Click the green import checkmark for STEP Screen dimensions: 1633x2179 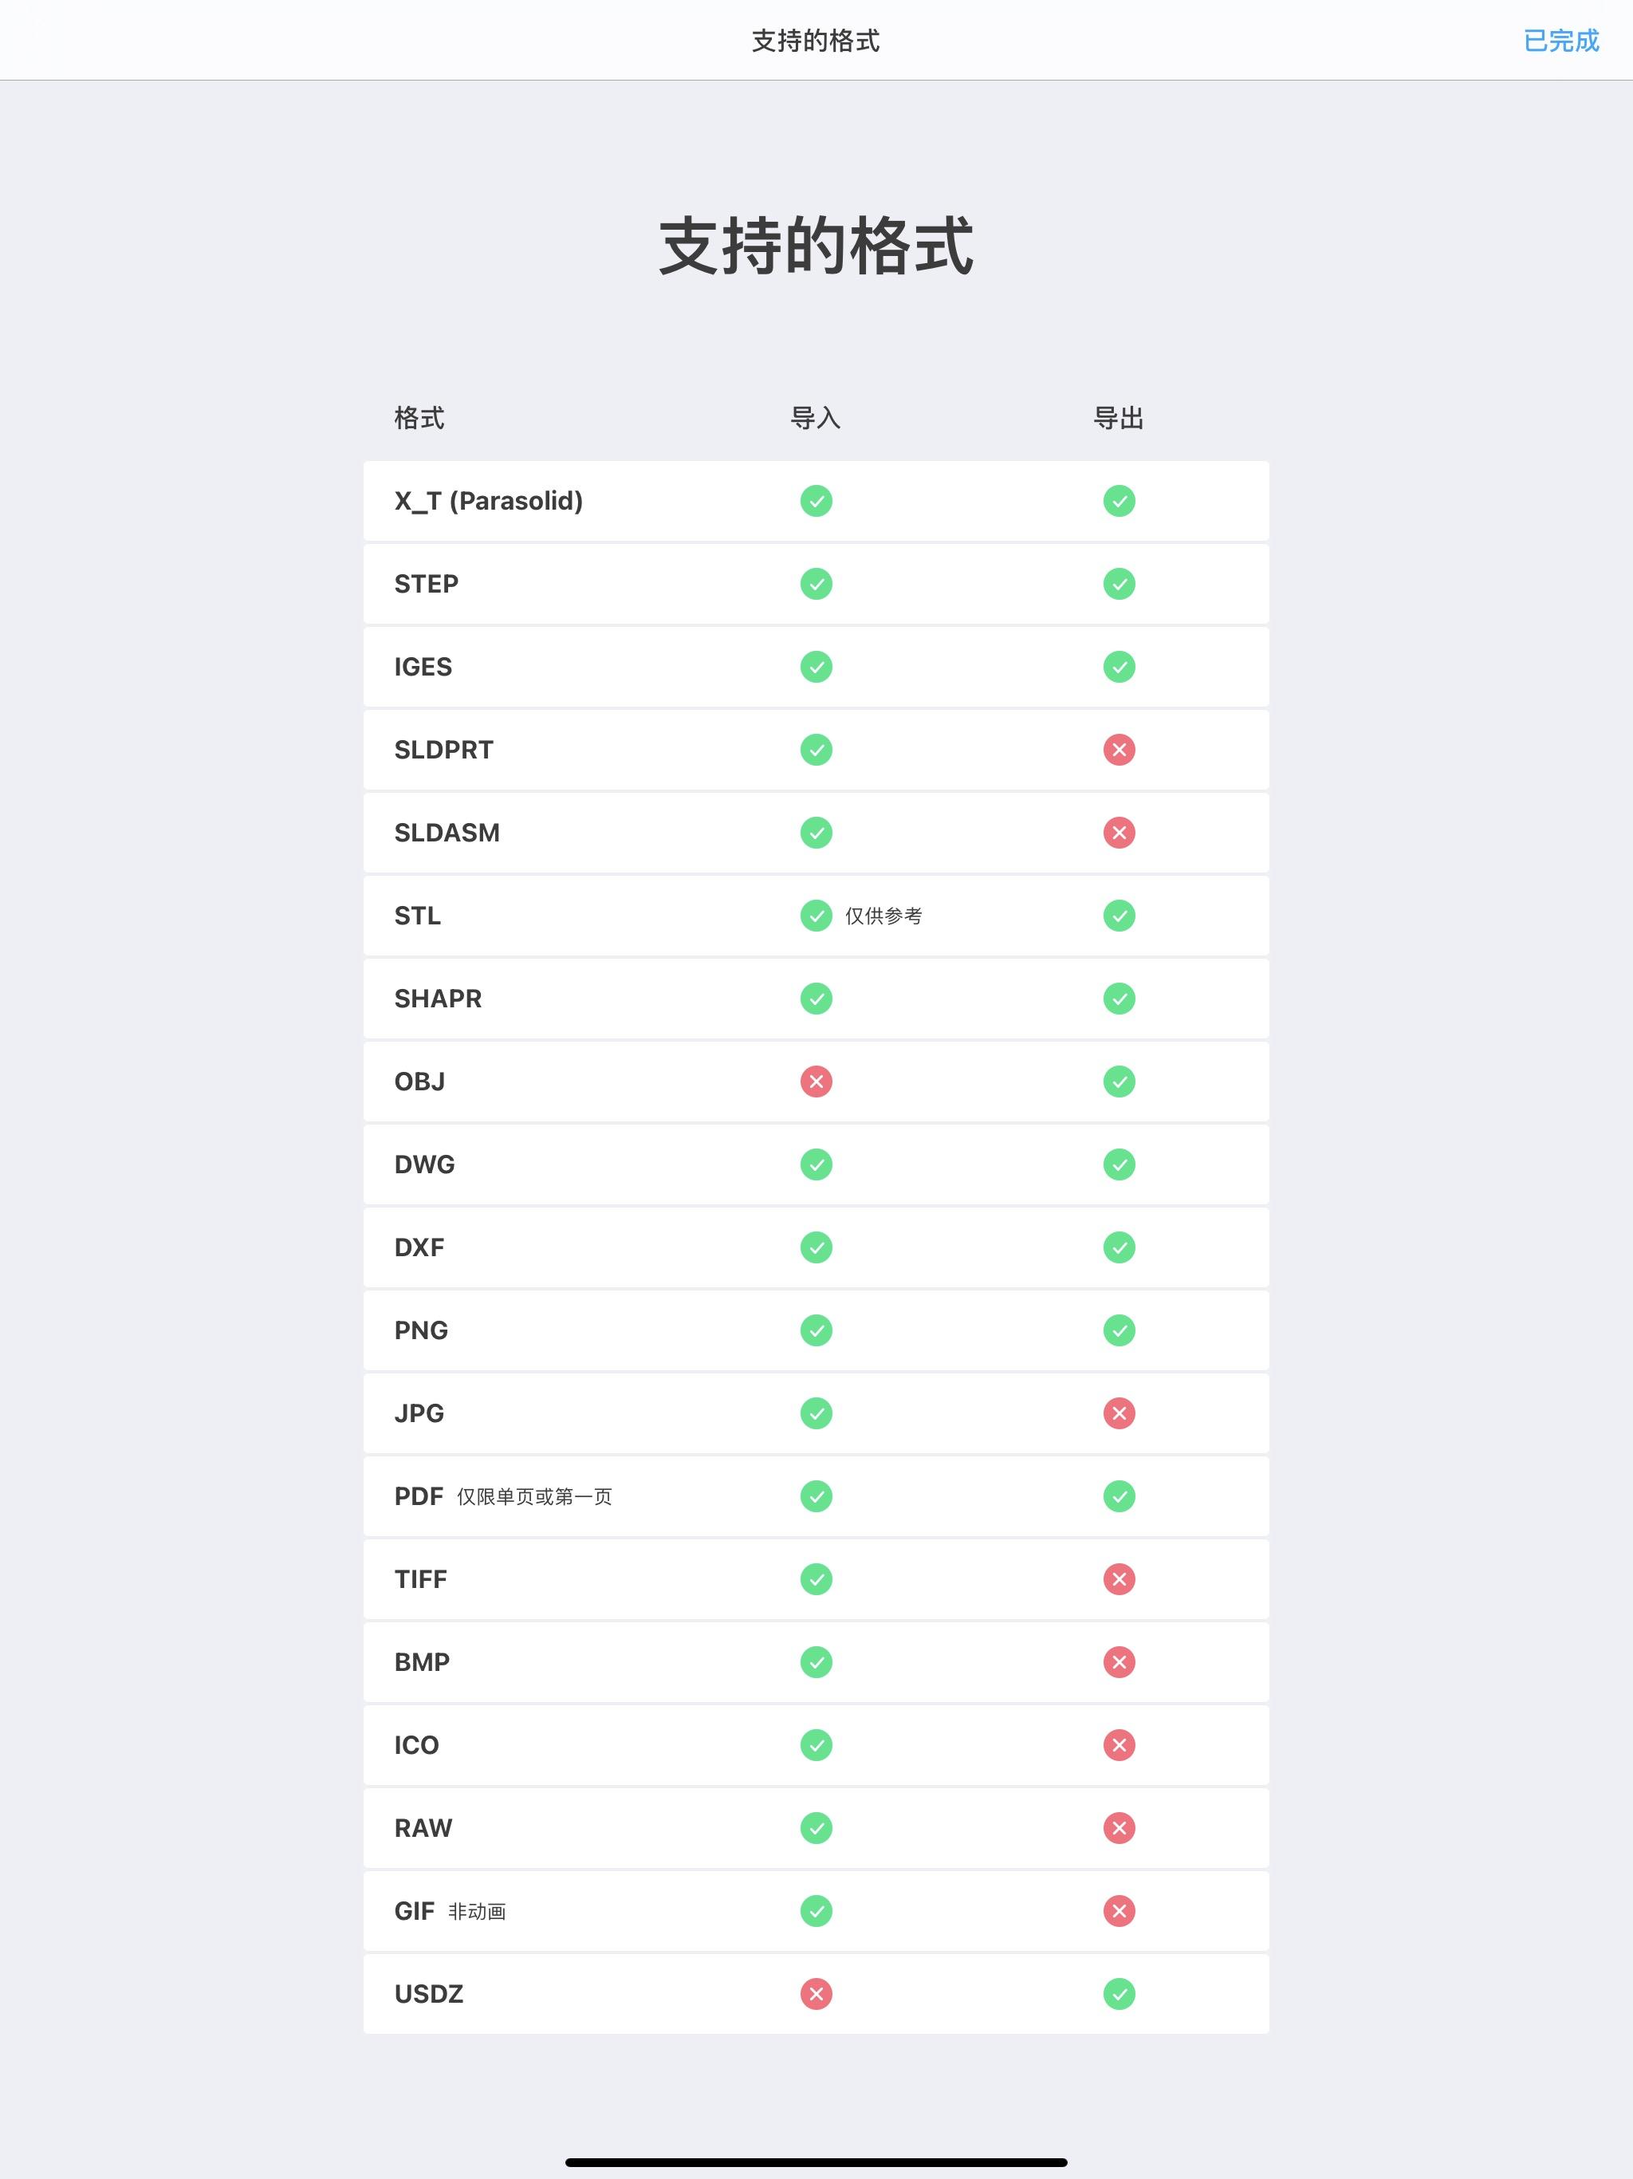[816, 584]
